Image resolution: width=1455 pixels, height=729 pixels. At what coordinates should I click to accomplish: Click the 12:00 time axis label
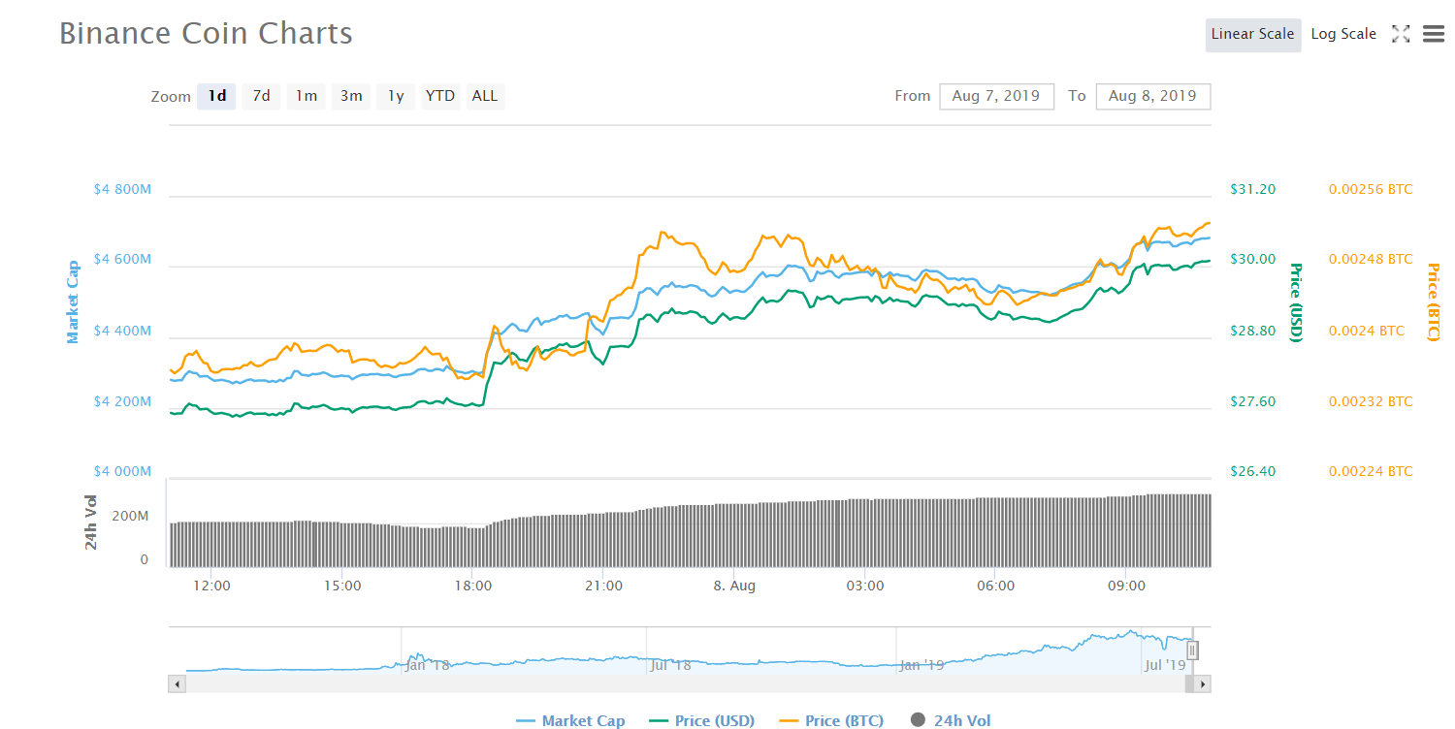pos(211,586)
